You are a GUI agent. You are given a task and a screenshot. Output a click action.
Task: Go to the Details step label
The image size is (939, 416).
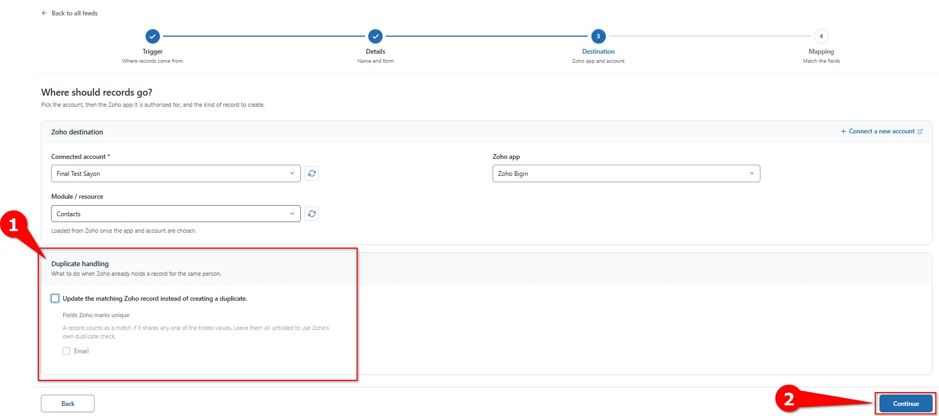click(x=375, y=52)
